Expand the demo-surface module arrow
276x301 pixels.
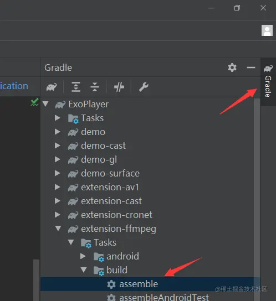pos(57,173)
